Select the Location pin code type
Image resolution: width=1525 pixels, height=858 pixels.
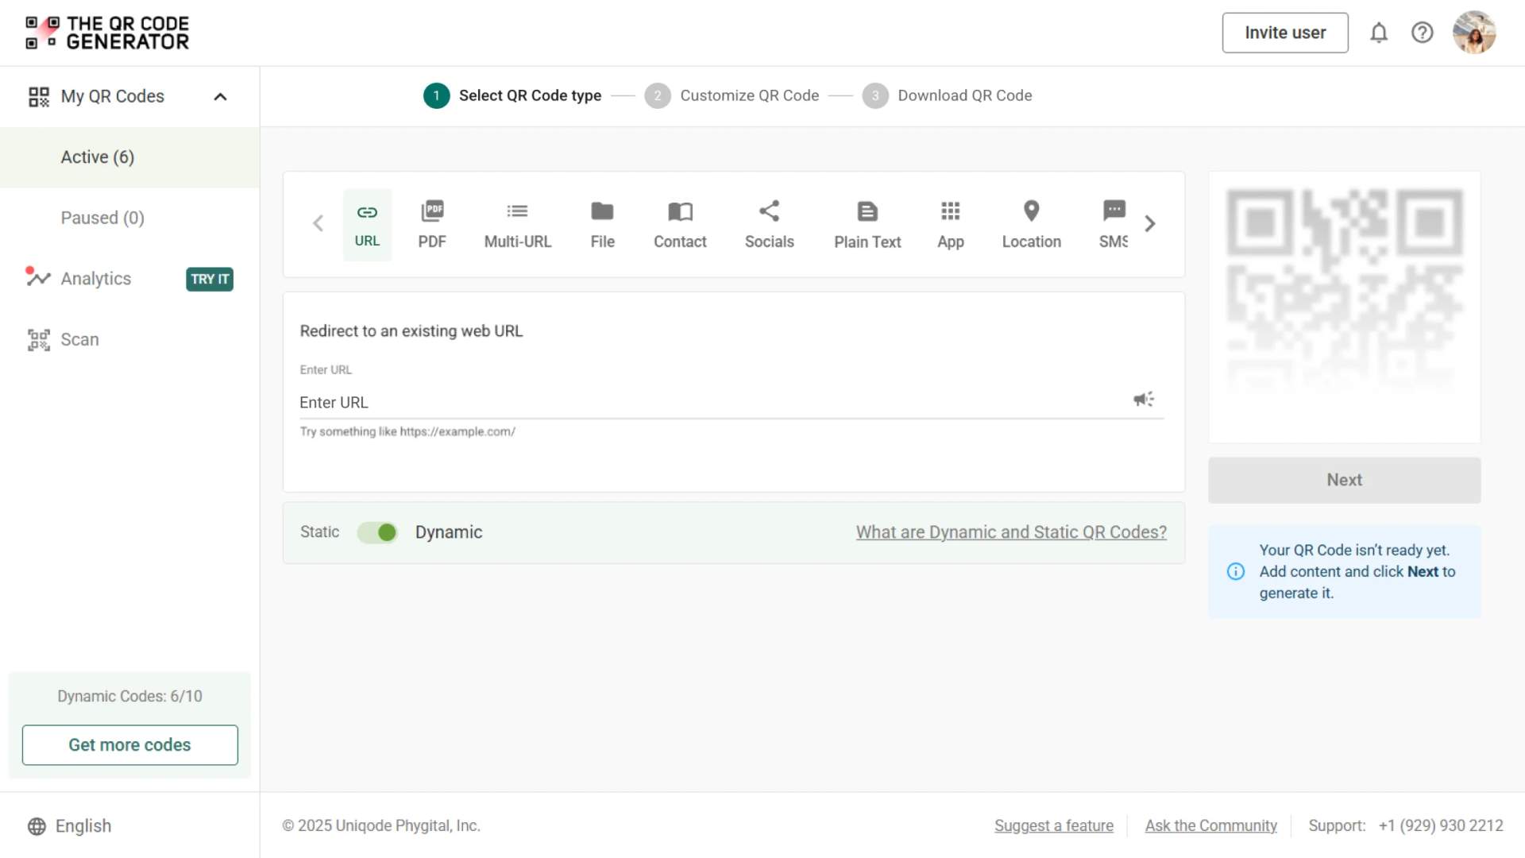click(x=1031, y=225)
